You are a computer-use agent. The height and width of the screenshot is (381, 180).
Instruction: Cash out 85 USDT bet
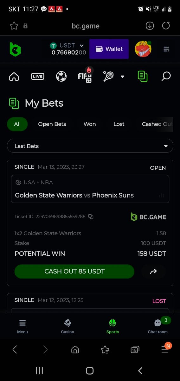(74, 271)
